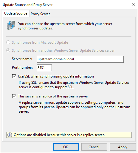Close the Update Source and Proxy Server dialog

coord(133,4)
